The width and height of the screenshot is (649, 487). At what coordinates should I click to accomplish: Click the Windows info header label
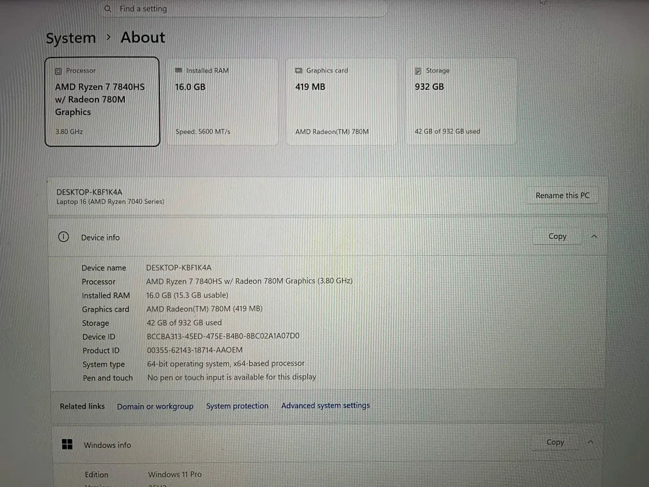[107, 445]
